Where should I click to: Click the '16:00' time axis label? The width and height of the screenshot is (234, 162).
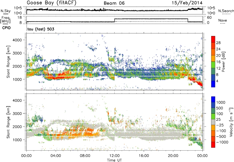pyautogui.click(x=144, y=156)
